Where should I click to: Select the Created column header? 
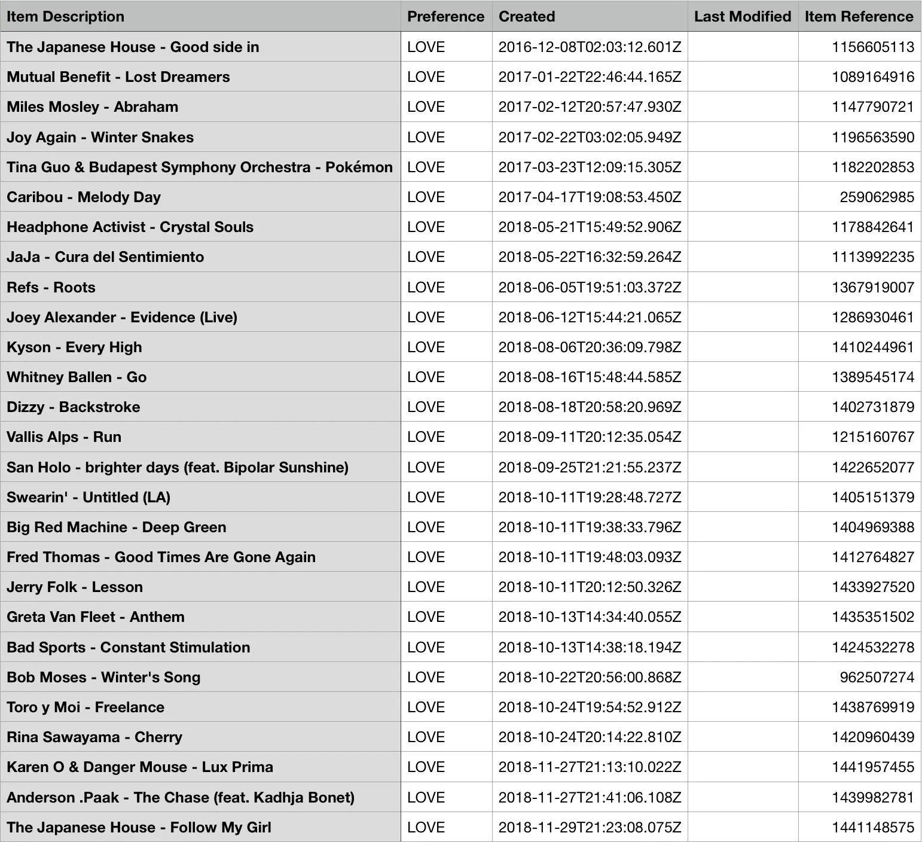tap(590, 16)
